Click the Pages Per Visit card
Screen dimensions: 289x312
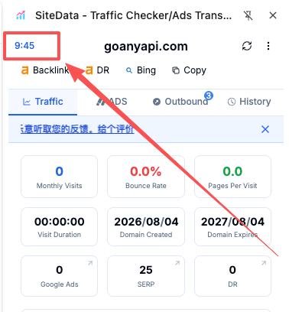[x=232, y=177]
